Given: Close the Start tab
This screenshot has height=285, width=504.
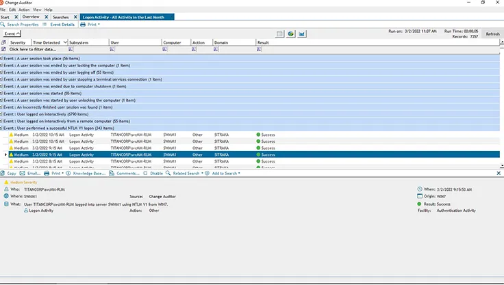Looking at the screenshot, I should pyautogui.click(x=16, y=17).
